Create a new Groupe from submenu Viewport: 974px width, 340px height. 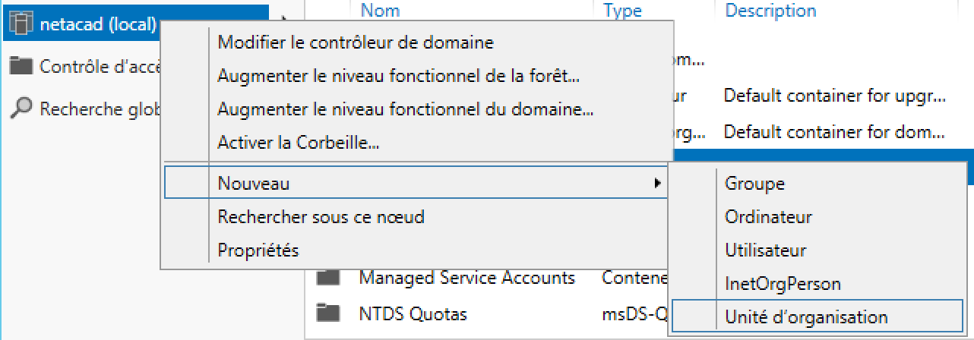tap(754, 184)
